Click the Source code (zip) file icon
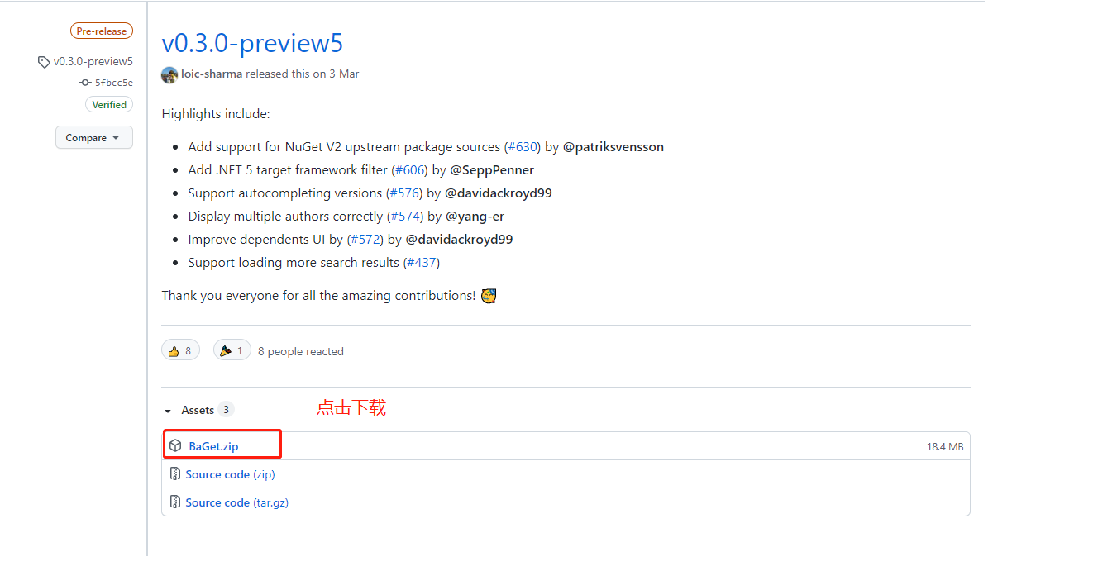This screenshot has height=571, width=1098. (x=175, y=474)
